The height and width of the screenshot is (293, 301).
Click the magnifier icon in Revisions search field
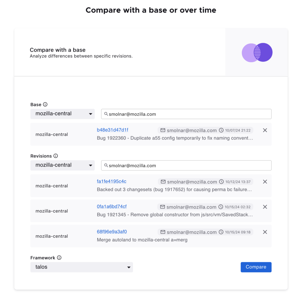tap(106, 165)
